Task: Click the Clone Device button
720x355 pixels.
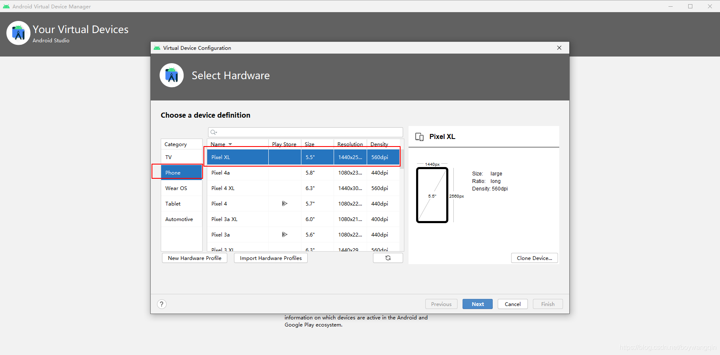Action: click(x=535, y=258)
